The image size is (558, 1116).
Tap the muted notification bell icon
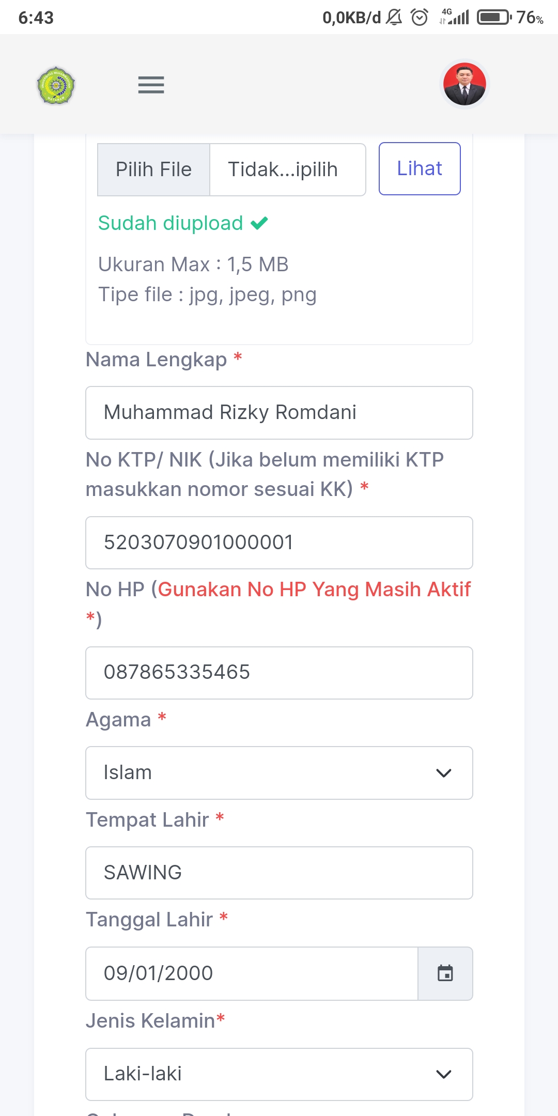[x=394, y=18]
